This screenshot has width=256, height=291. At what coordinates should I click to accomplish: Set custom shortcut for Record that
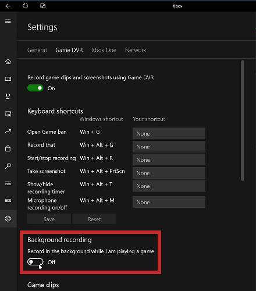click(x=169, y=147)
